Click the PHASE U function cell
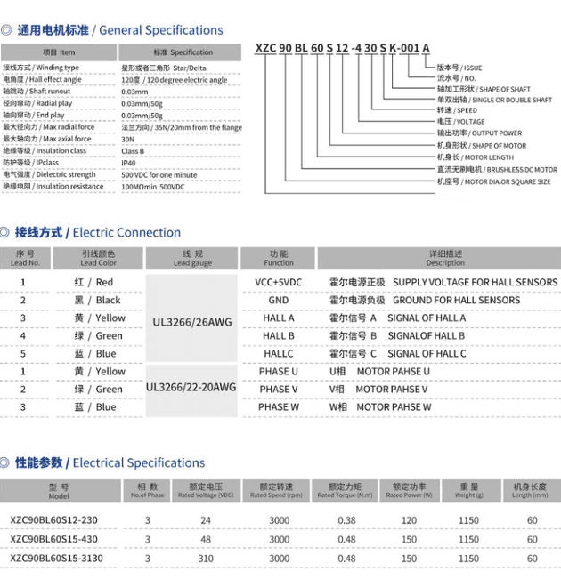Screen dimensions: 561x587 pyautogui.click(x=279, y=372)
